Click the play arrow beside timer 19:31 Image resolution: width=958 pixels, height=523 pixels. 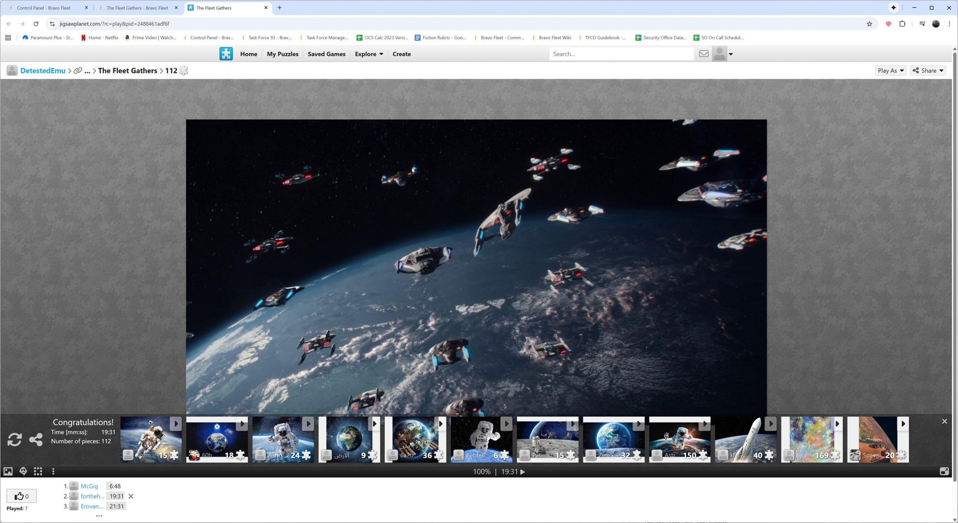pyautogui.click(x=523, y=472)
